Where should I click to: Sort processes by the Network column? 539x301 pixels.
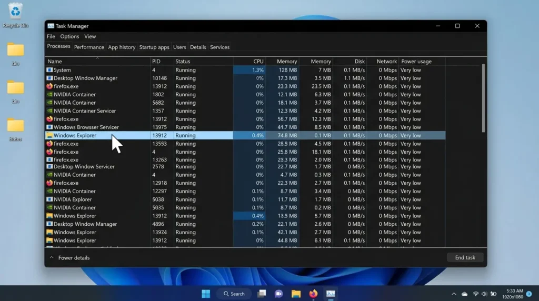pos(382,62)
